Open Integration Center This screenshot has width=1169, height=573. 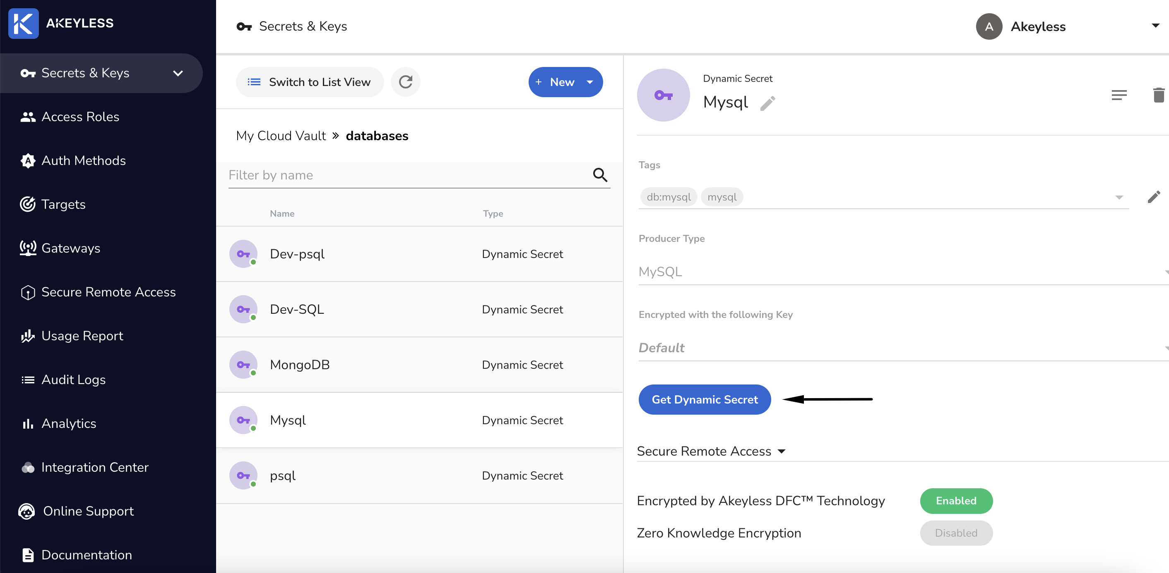pos(84,468)
